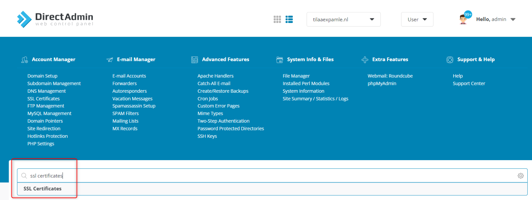Focus the search field containing ssl certificates
The width and height of the screenshot is (532, 200).
click(x=272, y=176)
